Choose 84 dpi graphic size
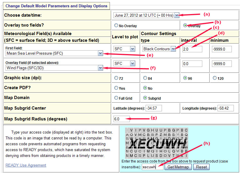Screen dimensions: 240x173 tap(145, 78)
